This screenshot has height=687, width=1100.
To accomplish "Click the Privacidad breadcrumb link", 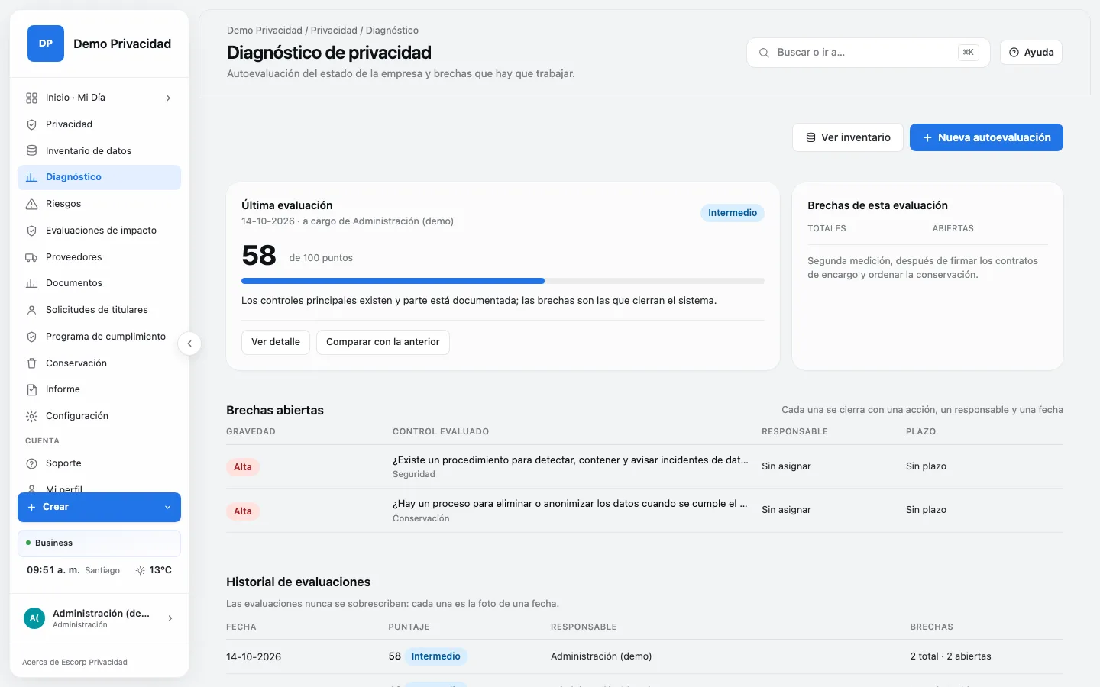I will pyautogui.click(x=334, y=31).
